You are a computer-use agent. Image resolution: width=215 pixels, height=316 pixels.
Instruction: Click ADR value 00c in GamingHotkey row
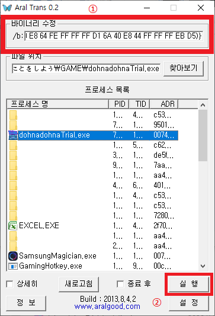(x=162, y=266)
